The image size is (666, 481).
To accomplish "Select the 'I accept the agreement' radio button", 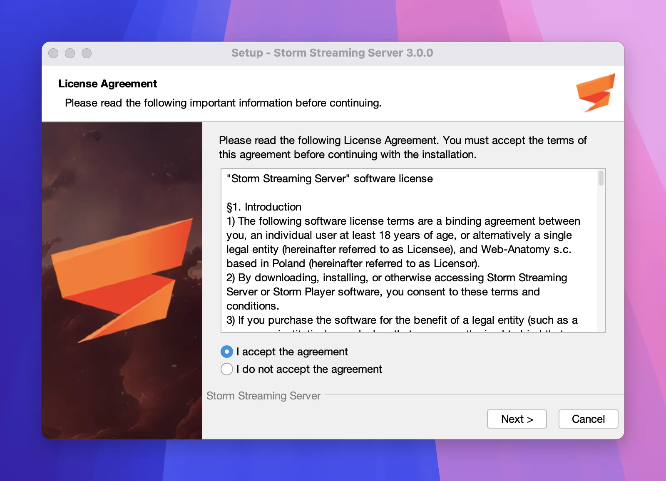I will pos(226,352).
